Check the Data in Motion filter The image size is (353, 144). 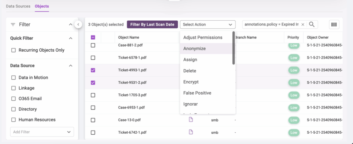[14, 78]
